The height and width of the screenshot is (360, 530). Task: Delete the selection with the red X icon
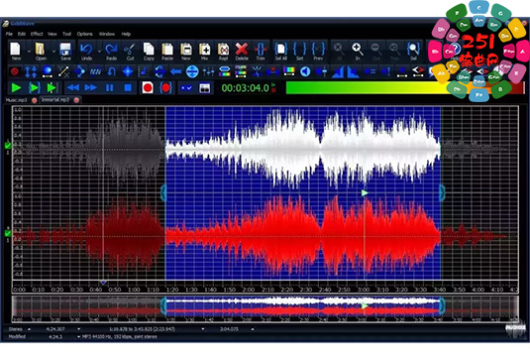click(x=242, y=52)
